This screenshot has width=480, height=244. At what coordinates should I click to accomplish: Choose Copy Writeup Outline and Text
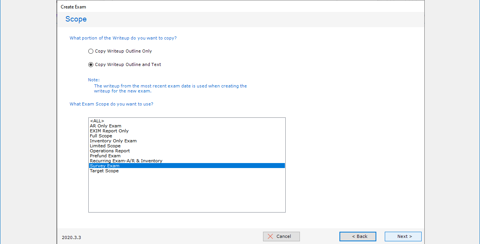[x=91, y=64]
